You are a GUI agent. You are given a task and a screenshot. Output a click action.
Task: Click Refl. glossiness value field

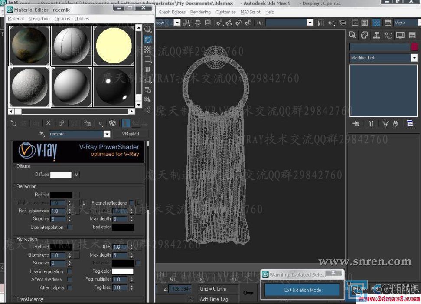tap(58, 211)
